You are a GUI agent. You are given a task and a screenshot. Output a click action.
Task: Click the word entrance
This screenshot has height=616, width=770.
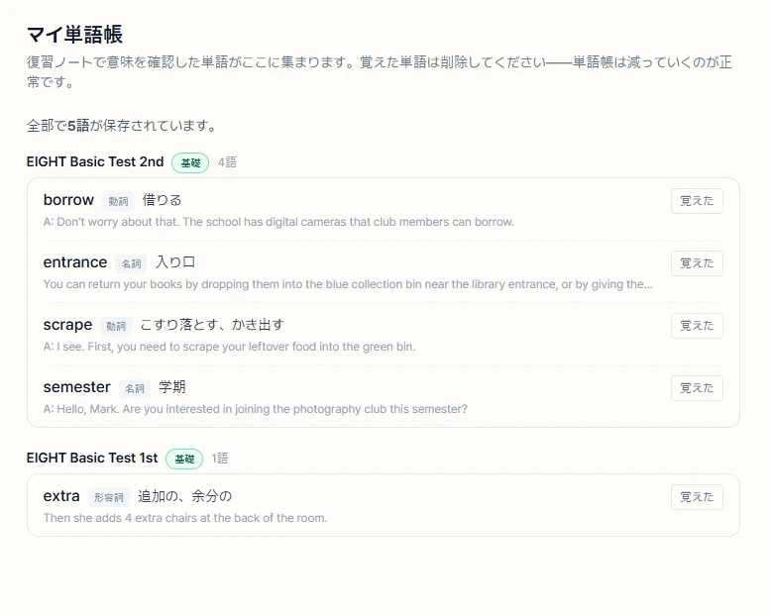click(x=75, y=262)
